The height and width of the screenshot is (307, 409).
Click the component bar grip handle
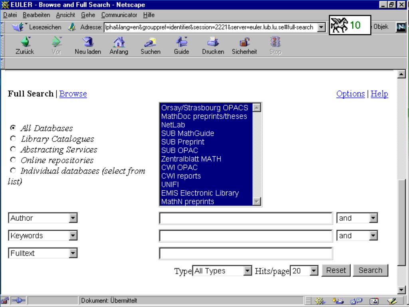(x=308, y=301)
